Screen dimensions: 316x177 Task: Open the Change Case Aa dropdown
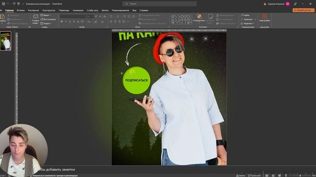(x=89, y=22)
